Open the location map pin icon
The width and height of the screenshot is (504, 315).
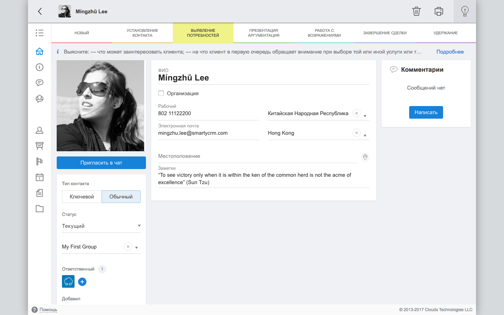(x=365, y=157)
